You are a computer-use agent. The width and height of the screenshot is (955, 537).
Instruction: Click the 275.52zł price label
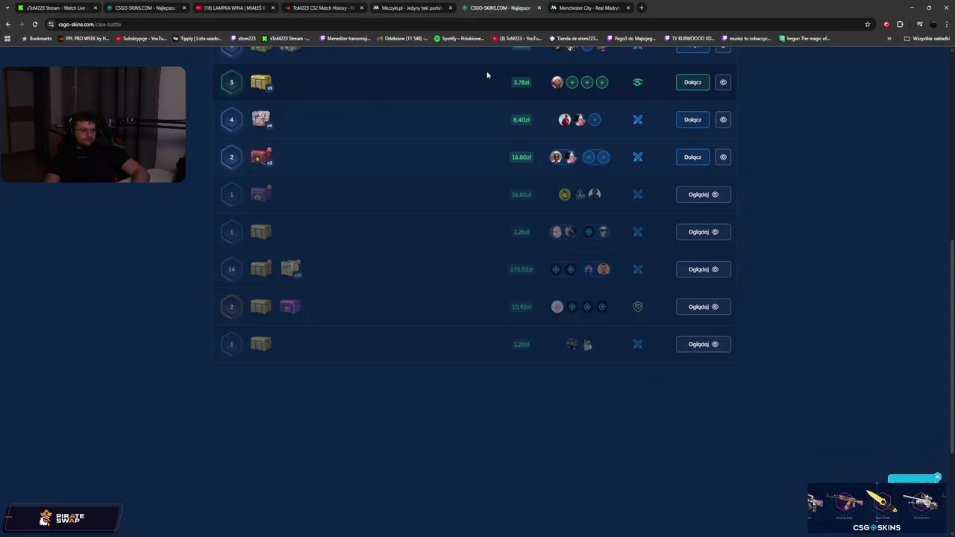pyautogui.click(x=522, y=269)
